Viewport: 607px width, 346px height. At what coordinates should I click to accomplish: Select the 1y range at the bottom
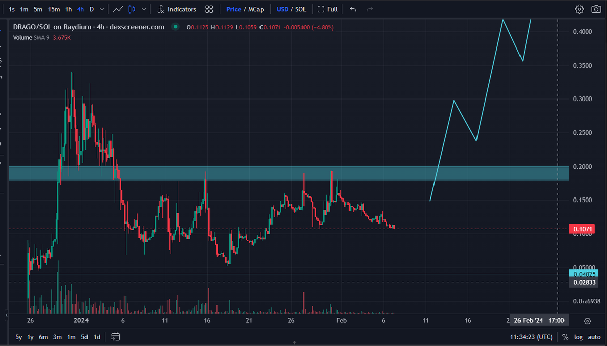30,336
